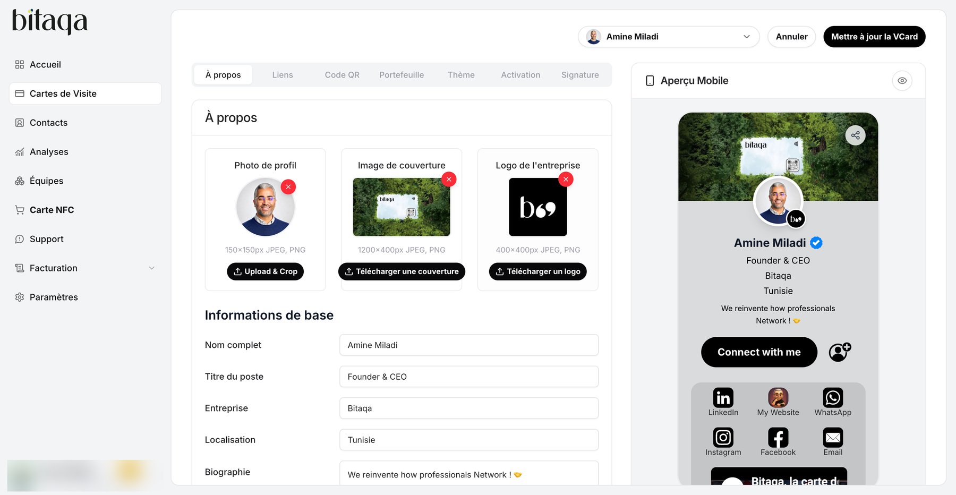
Task: Click the share icon on preview cover
Action: pyautogui.click(x=855, y=135)
